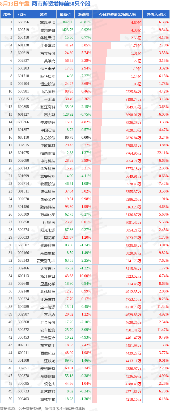Select stock name 英维克
170x411 pixels.
[50, 61]
